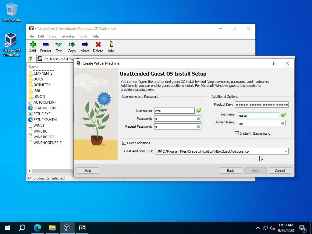Focus the Password input field
312x234 pixels.
[178, 119]
